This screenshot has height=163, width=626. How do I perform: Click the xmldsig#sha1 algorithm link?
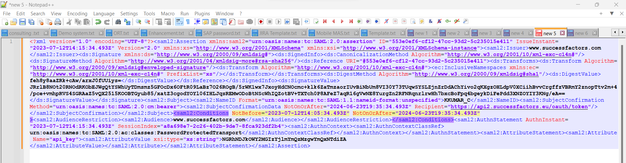477,74
